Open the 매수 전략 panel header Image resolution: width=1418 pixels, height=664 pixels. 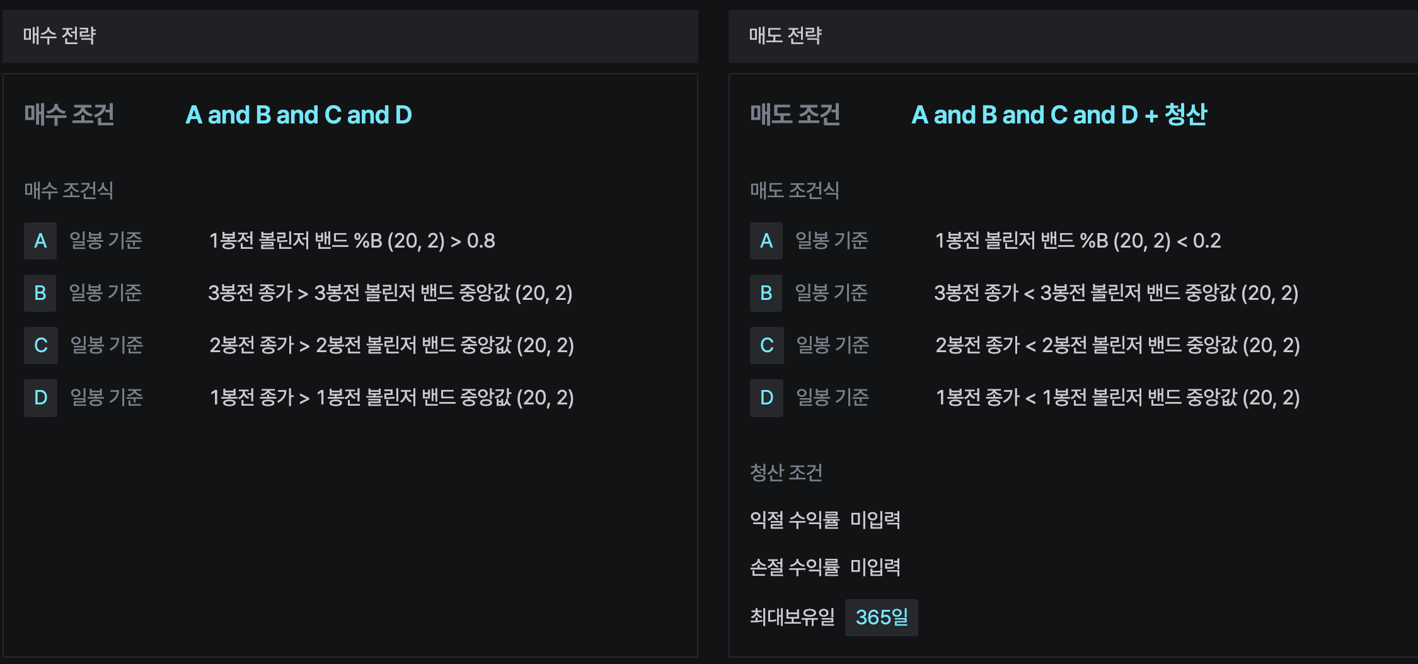(x=59, y=36)
